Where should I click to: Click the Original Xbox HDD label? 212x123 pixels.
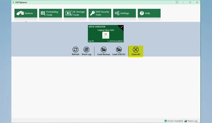coord(106,30)
